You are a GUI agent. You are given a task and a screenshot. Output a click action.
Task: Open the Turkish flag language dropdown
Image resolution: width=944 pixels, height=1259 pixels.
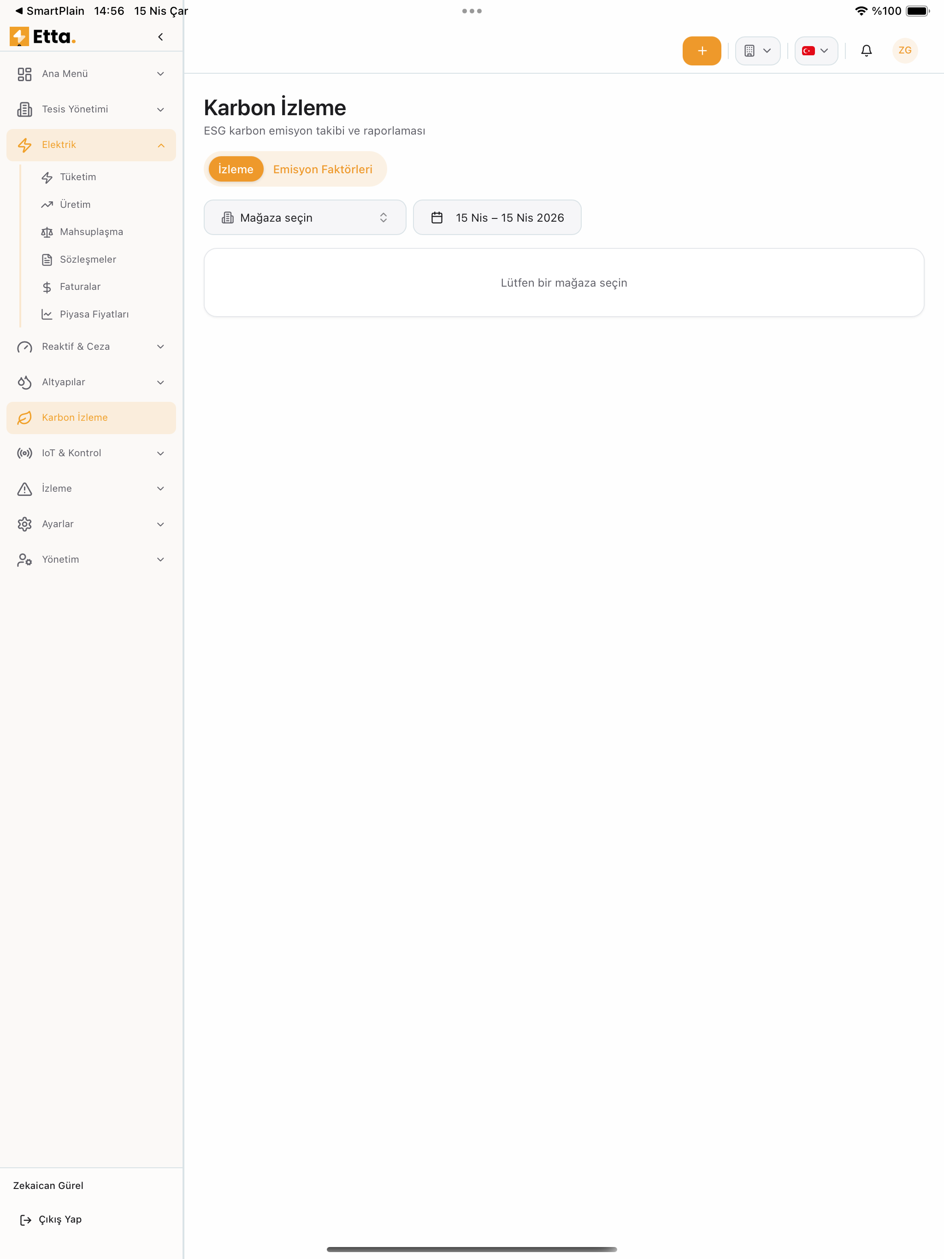coord(816,51)
